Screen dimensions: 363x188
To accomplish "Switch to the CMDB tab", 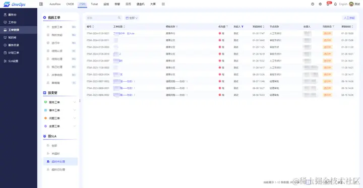I will point(70,4).
